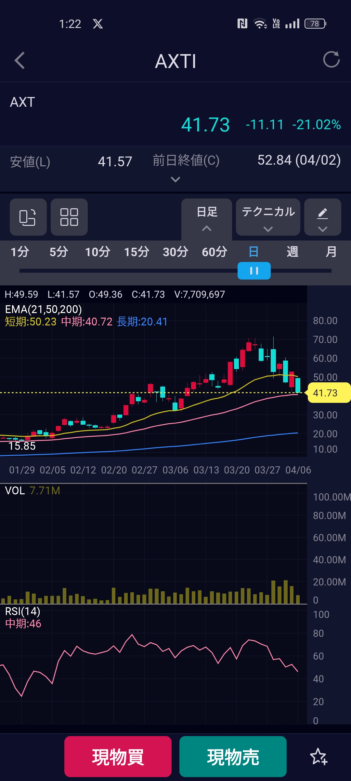
Task: Add AXTI to favorites with star icon
Action: click(318, 757)
